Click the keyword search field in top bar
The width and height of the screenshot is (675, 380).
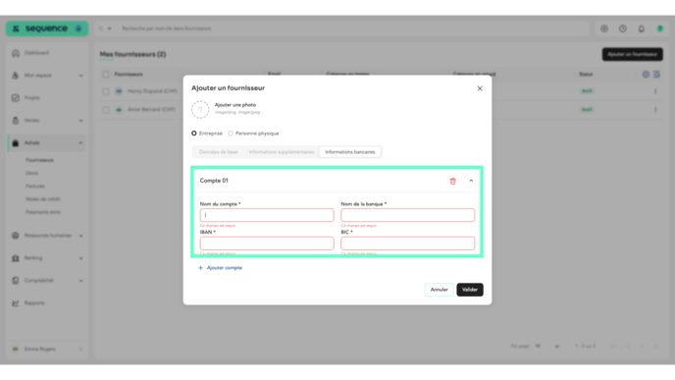coord(353,28)
